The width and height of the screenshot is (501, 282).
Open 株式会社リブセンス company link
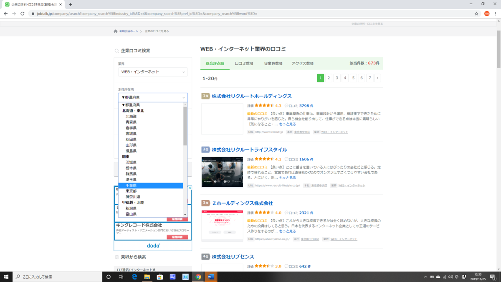pos(233,257)
